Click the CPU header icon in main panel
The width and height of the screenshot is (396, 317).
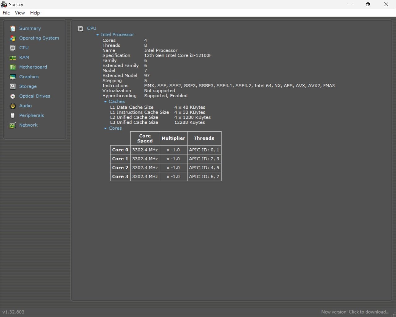tap(80, 28)
